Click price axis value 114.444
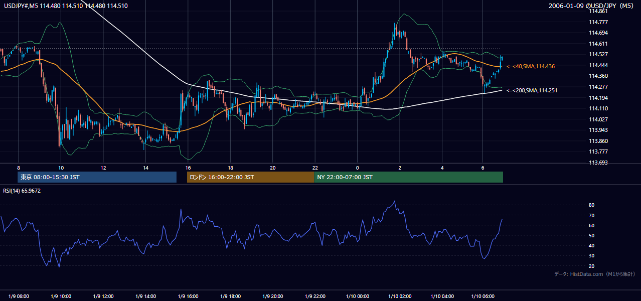 click(x=598, y=65)
